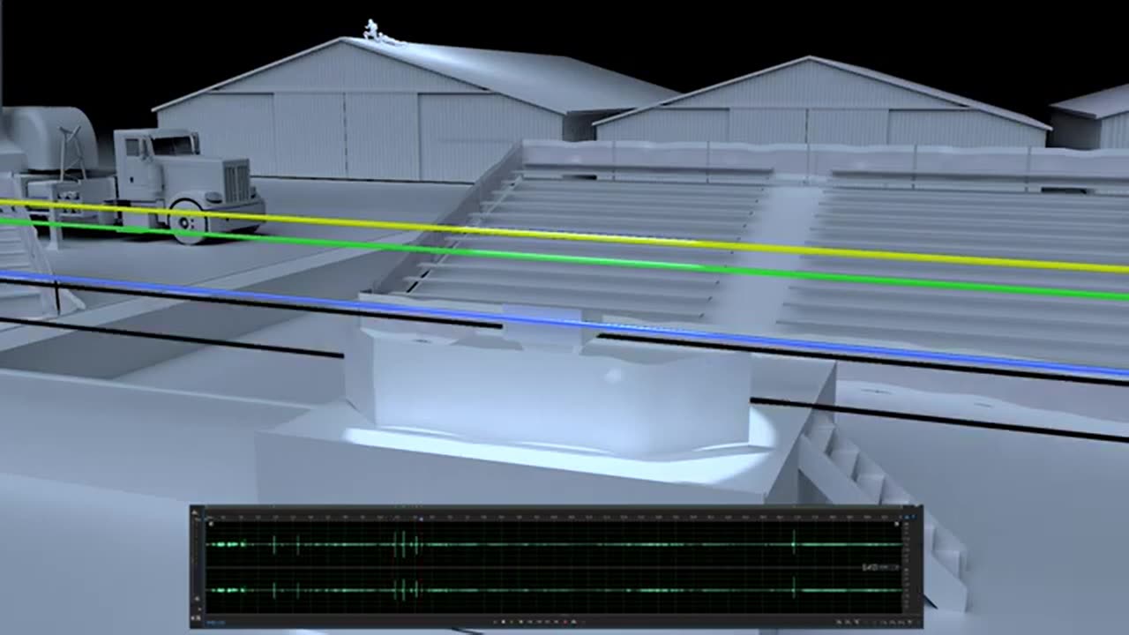Click the blue timecode readout in the audio panel

[218, 622]
